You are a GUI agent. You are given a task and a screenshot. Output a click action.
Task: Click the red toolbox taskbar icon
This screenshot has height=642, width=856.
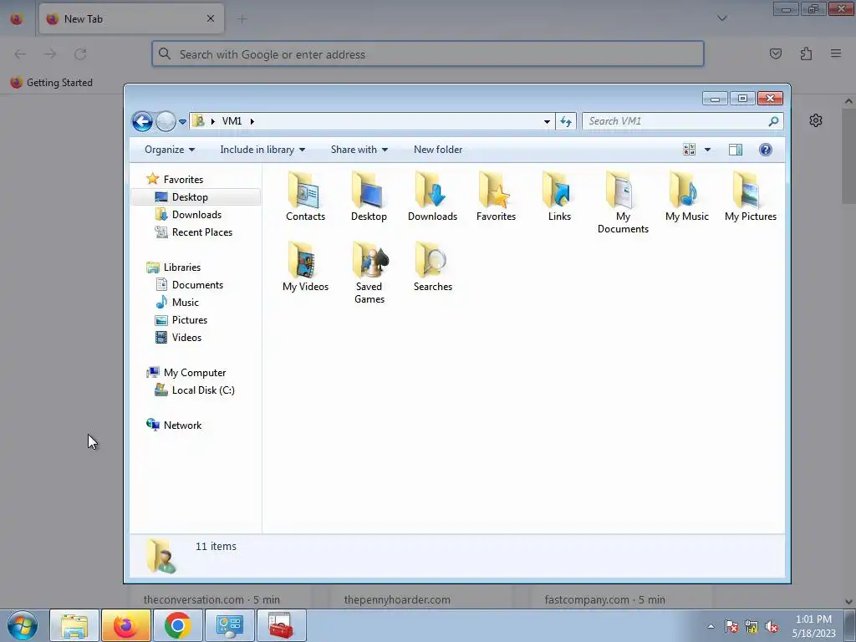click(281, 625)
